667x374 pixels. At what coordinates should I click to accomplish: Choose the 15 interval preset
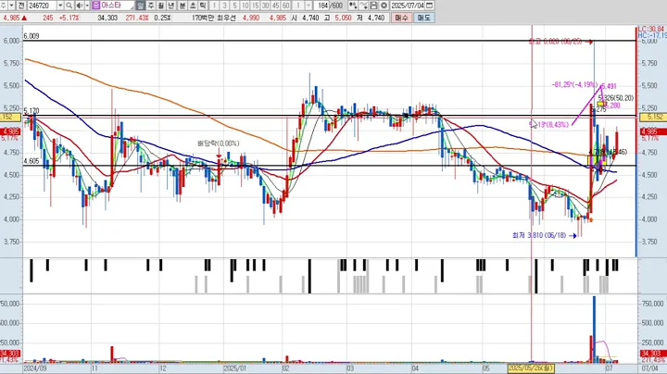[x=256, y=6]
